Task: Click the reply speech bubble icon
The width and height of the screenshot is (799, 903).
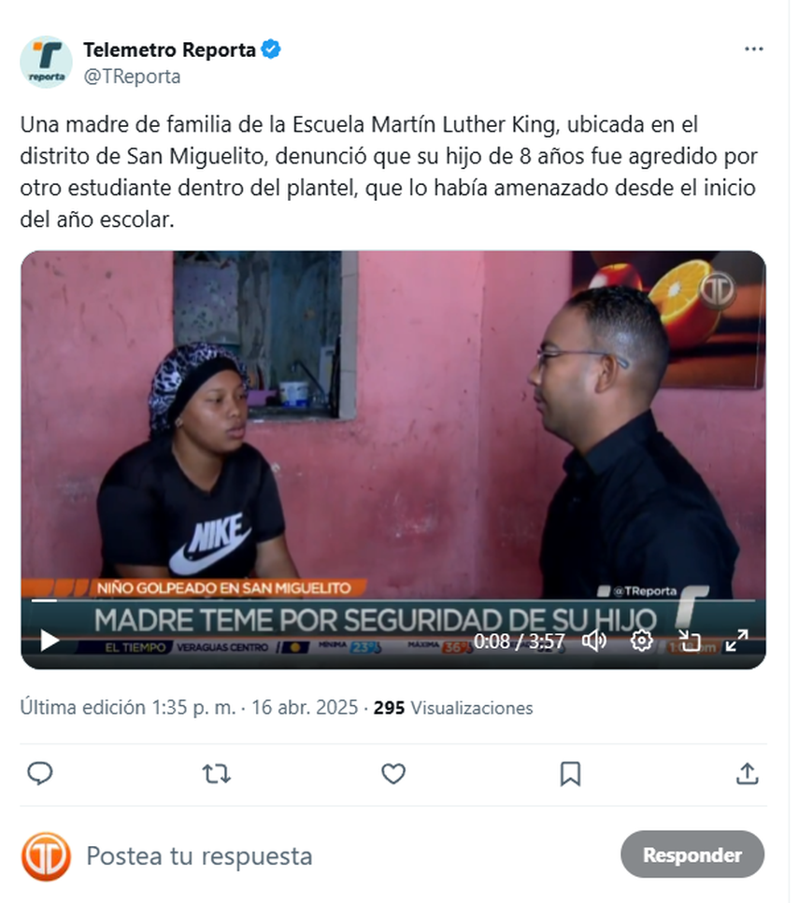Action: click(x=40, y=773)
